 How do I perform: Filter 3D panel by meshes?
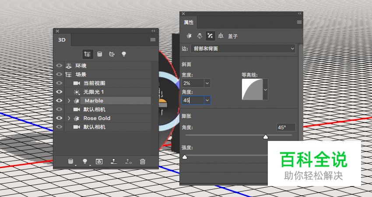click(x=100, y=54)
